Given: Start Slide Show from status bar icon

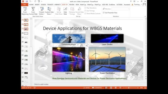Looking at the screenshot, I should (x=120, y=88).
